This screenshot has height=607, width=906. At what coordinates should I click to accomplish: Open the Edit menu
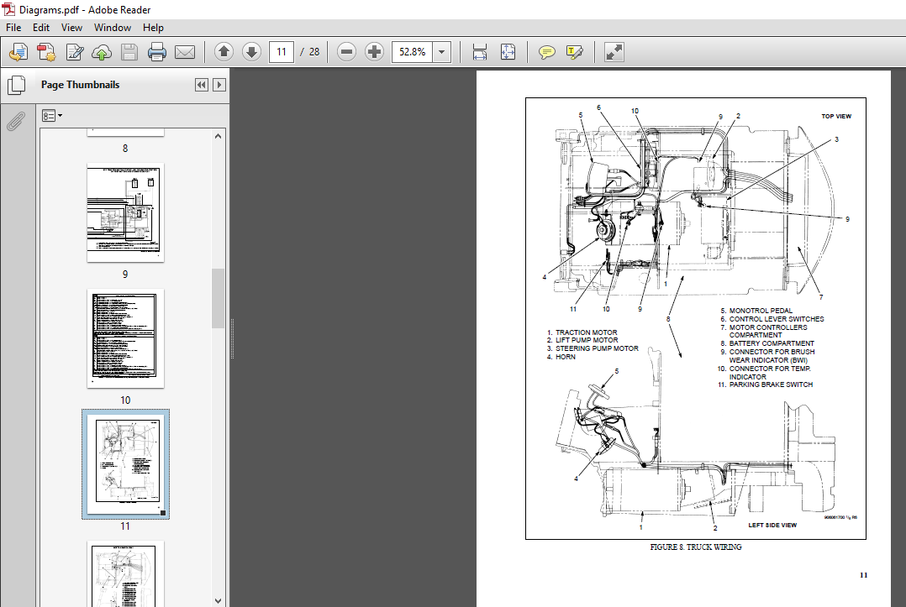click(x=40, y=27)
